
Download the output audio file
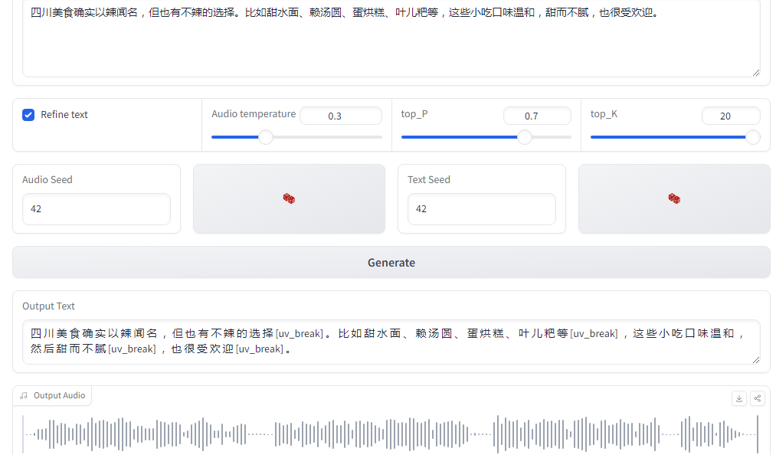pyautogui.click(x=738, y=398)
